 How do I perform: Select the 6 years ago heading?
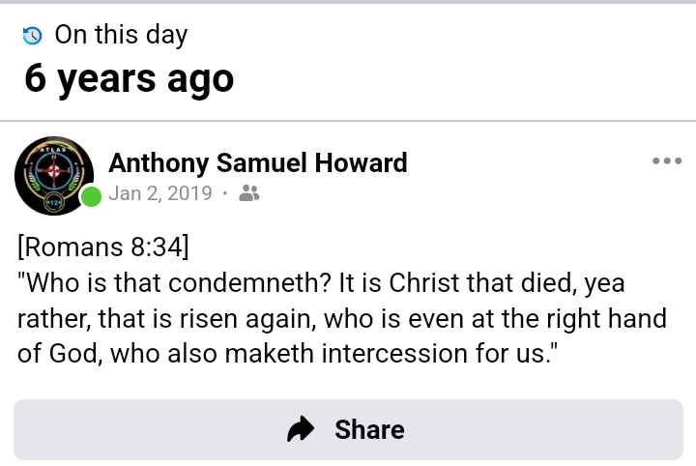[x=130, y=78]
